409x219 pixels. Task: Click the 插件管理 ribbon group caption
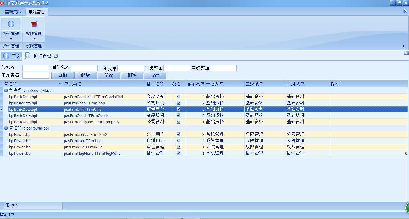click(11, 46)
